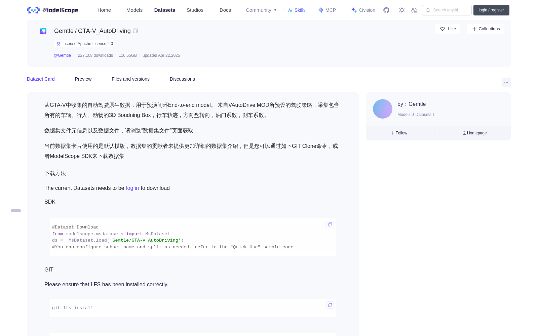Click the "by : Gemtle" author name

coord(412,104)
